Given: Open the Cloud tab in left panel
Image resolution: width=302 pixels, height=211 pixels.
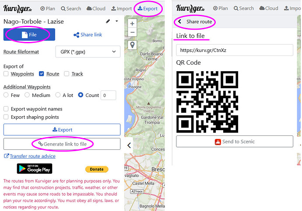Looking at the screenshot, I should tap(96, 9).
